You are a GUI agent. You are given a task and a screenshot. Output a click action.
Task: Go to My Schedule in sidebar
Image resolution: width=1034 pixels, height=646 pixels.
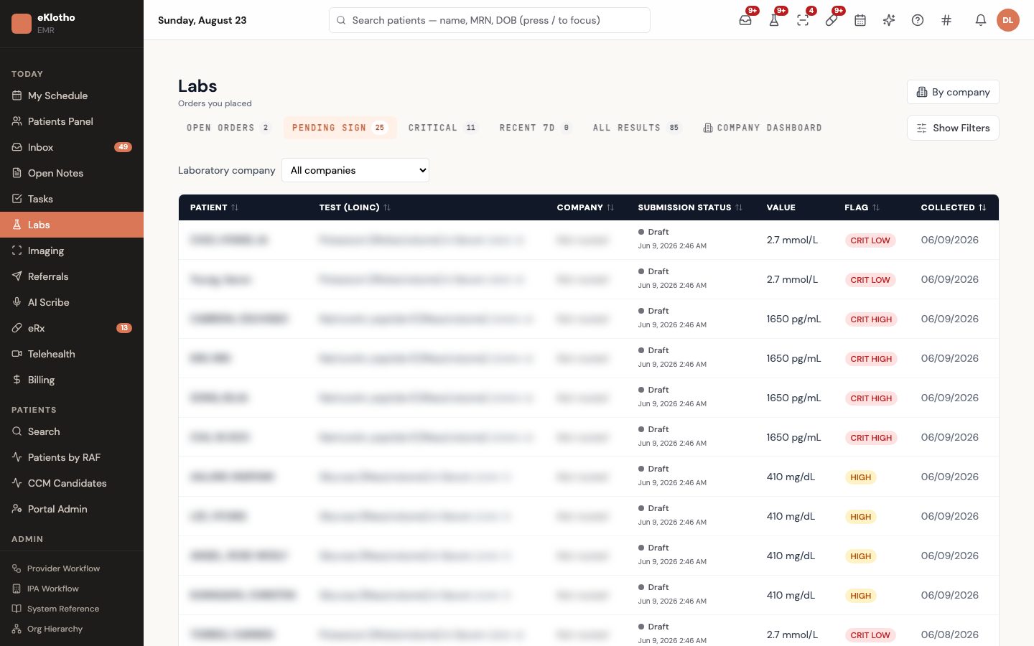point(72,95)
